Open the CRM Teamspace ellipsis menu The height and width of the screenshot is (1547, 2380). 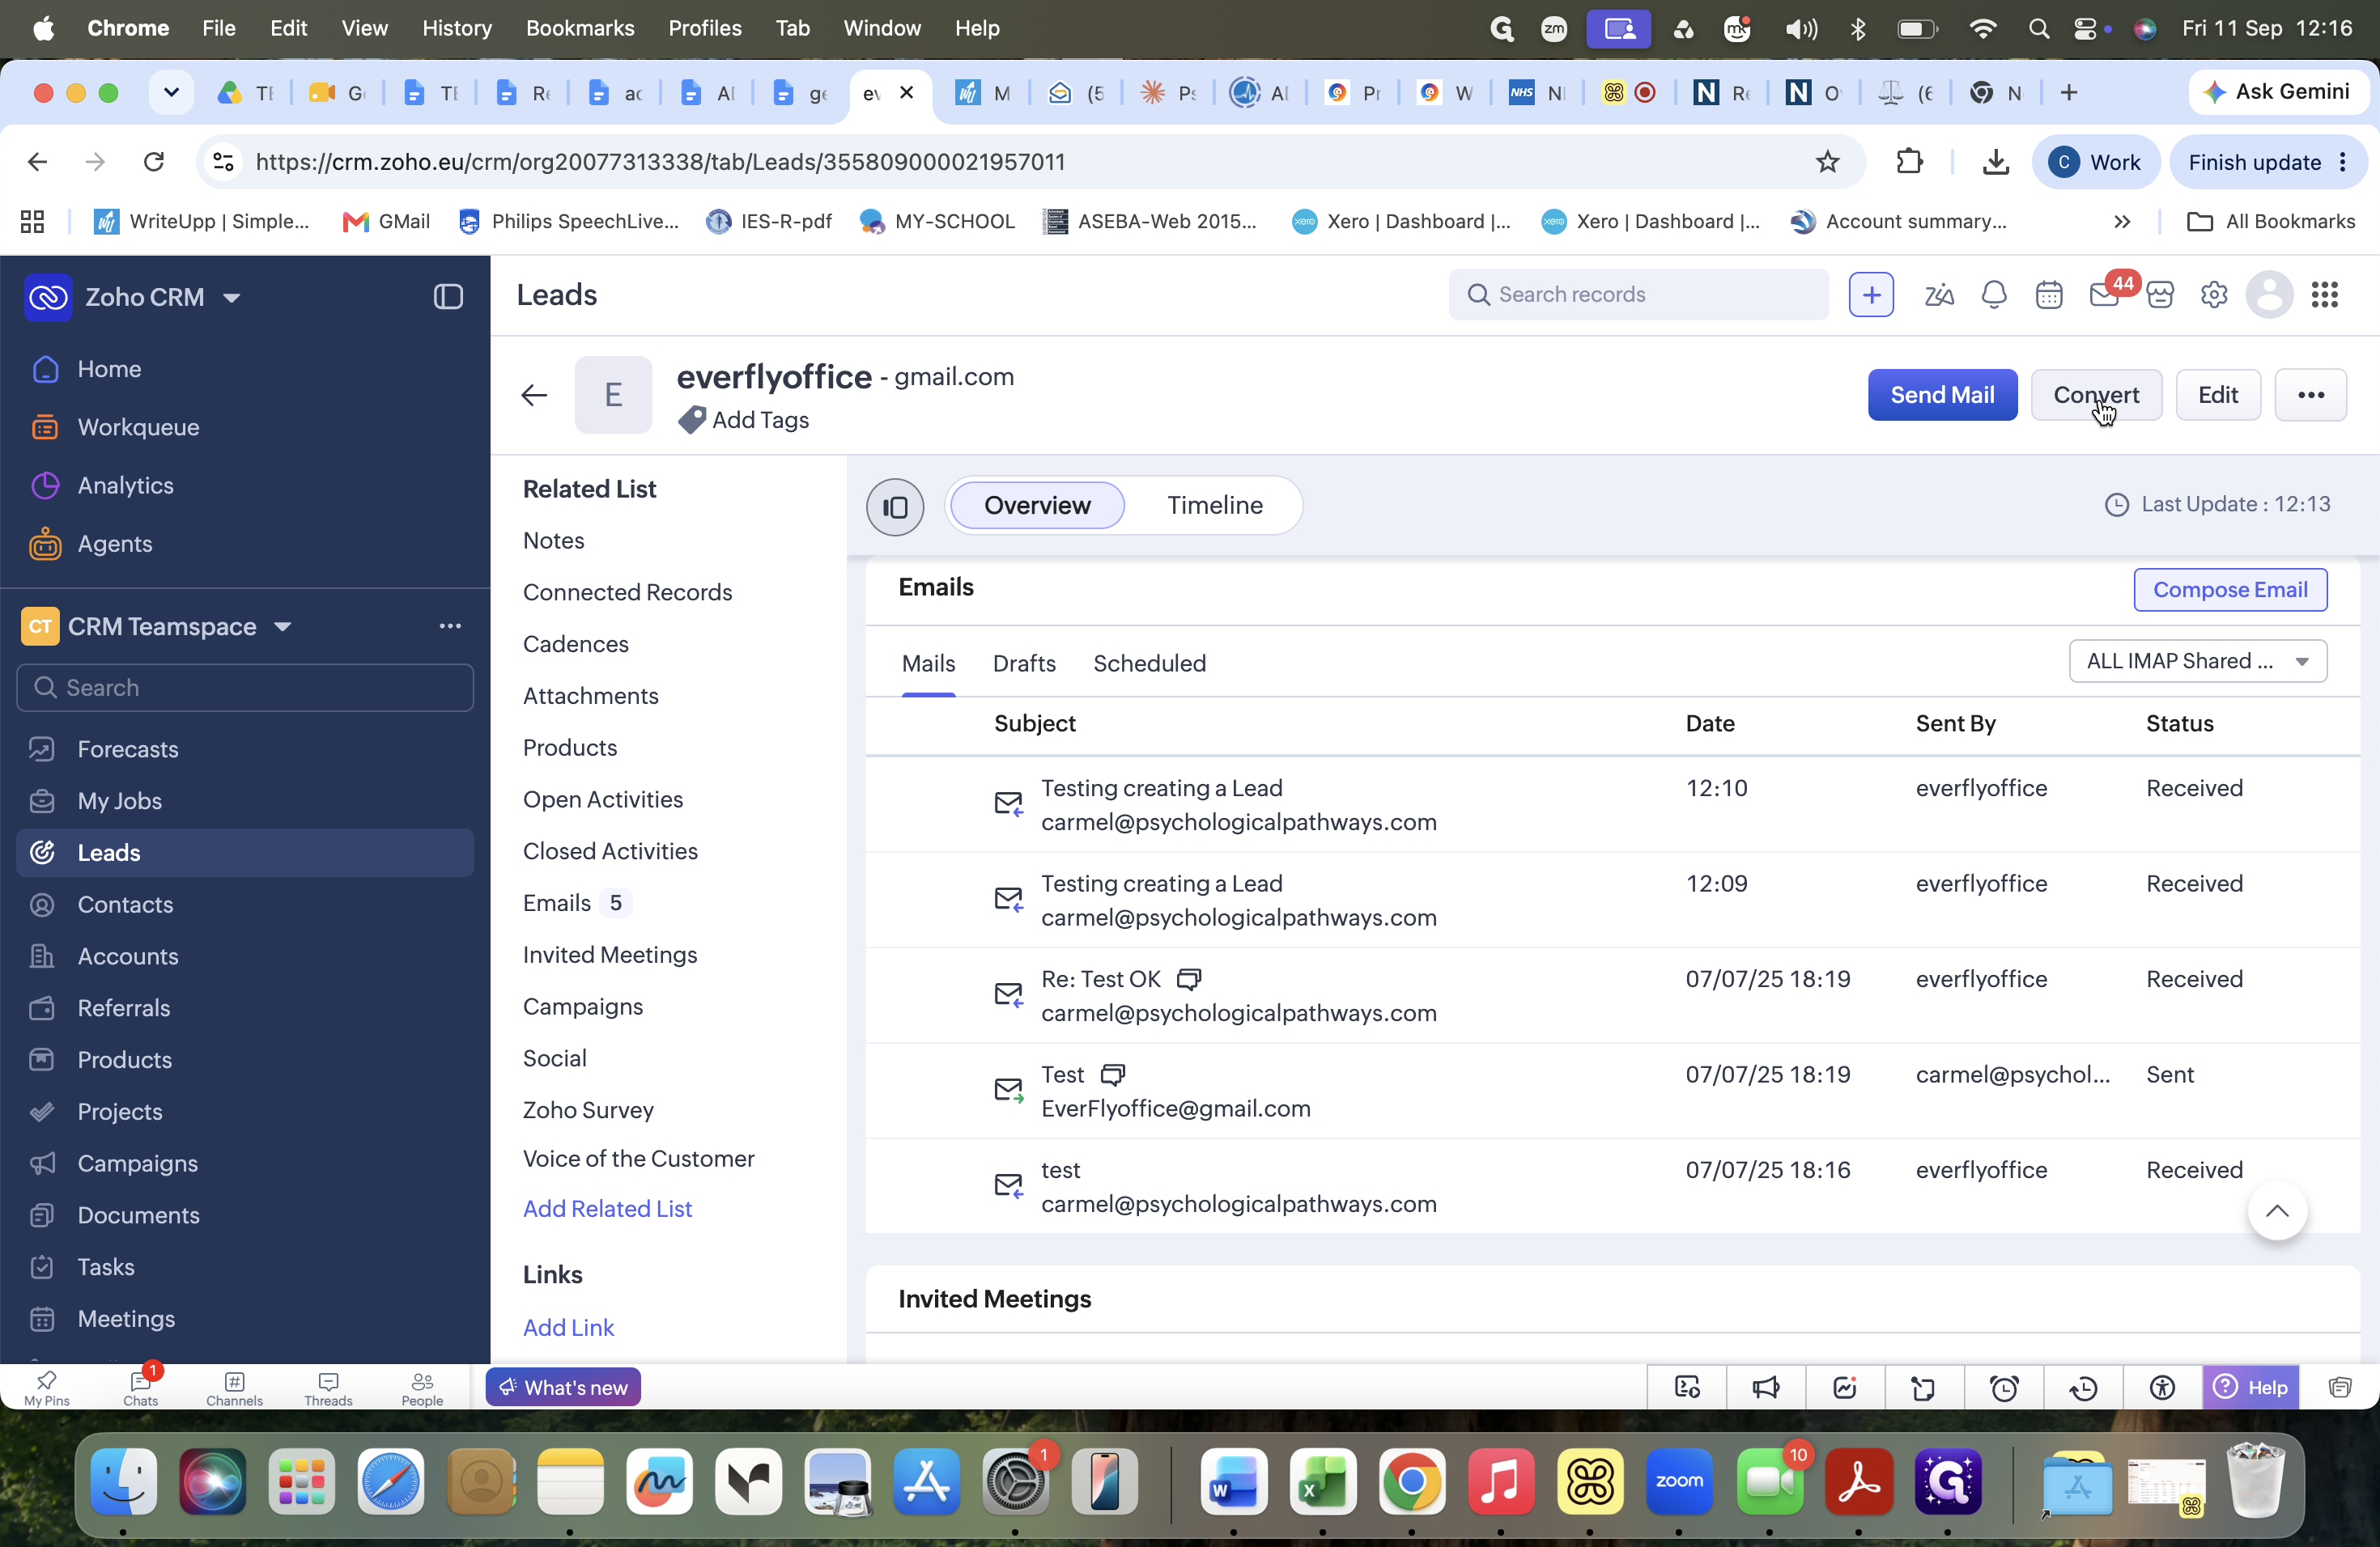click(x=450, y=626)
